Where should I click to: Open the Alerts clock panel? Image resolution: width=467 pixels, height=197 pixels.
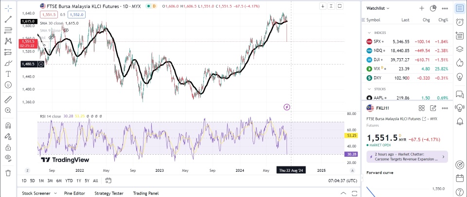pos(460,22)
